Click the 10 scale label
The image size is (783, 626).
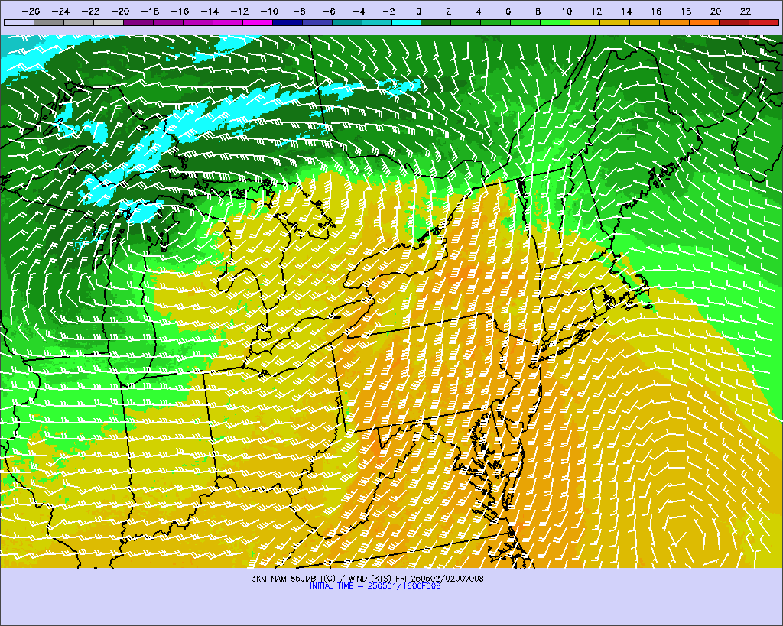[567, 11]
